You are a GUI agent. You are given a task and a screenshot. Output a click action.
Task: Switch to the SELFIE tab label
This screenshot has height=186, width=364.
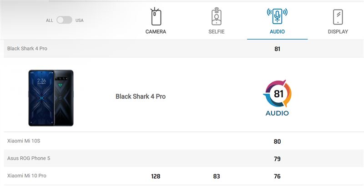point(217,32)
